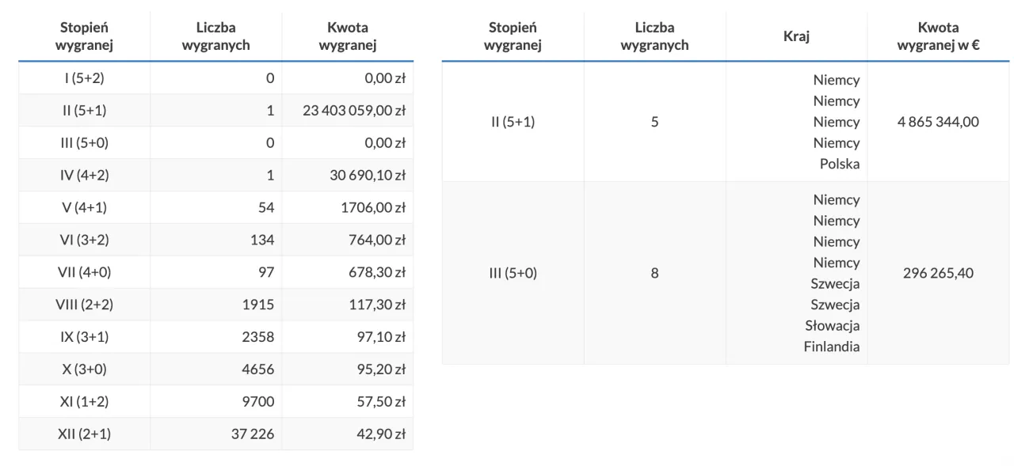Select the 'IX (3+1)' row label

click(x=84, y=337)
